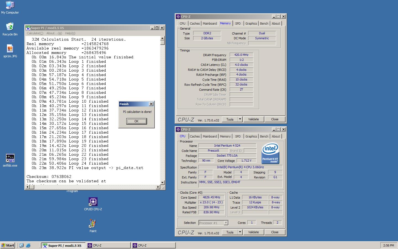Click Validate in upper CPU-Z window
The height and width of the screenshot is (249, 398).
253,120
